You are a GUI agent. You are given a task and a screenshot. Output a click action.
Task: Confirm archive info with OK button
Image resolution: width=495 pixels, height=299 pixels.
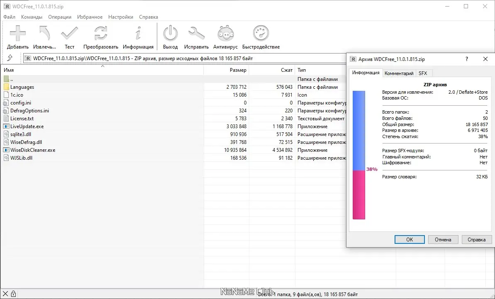coord(409,239)
